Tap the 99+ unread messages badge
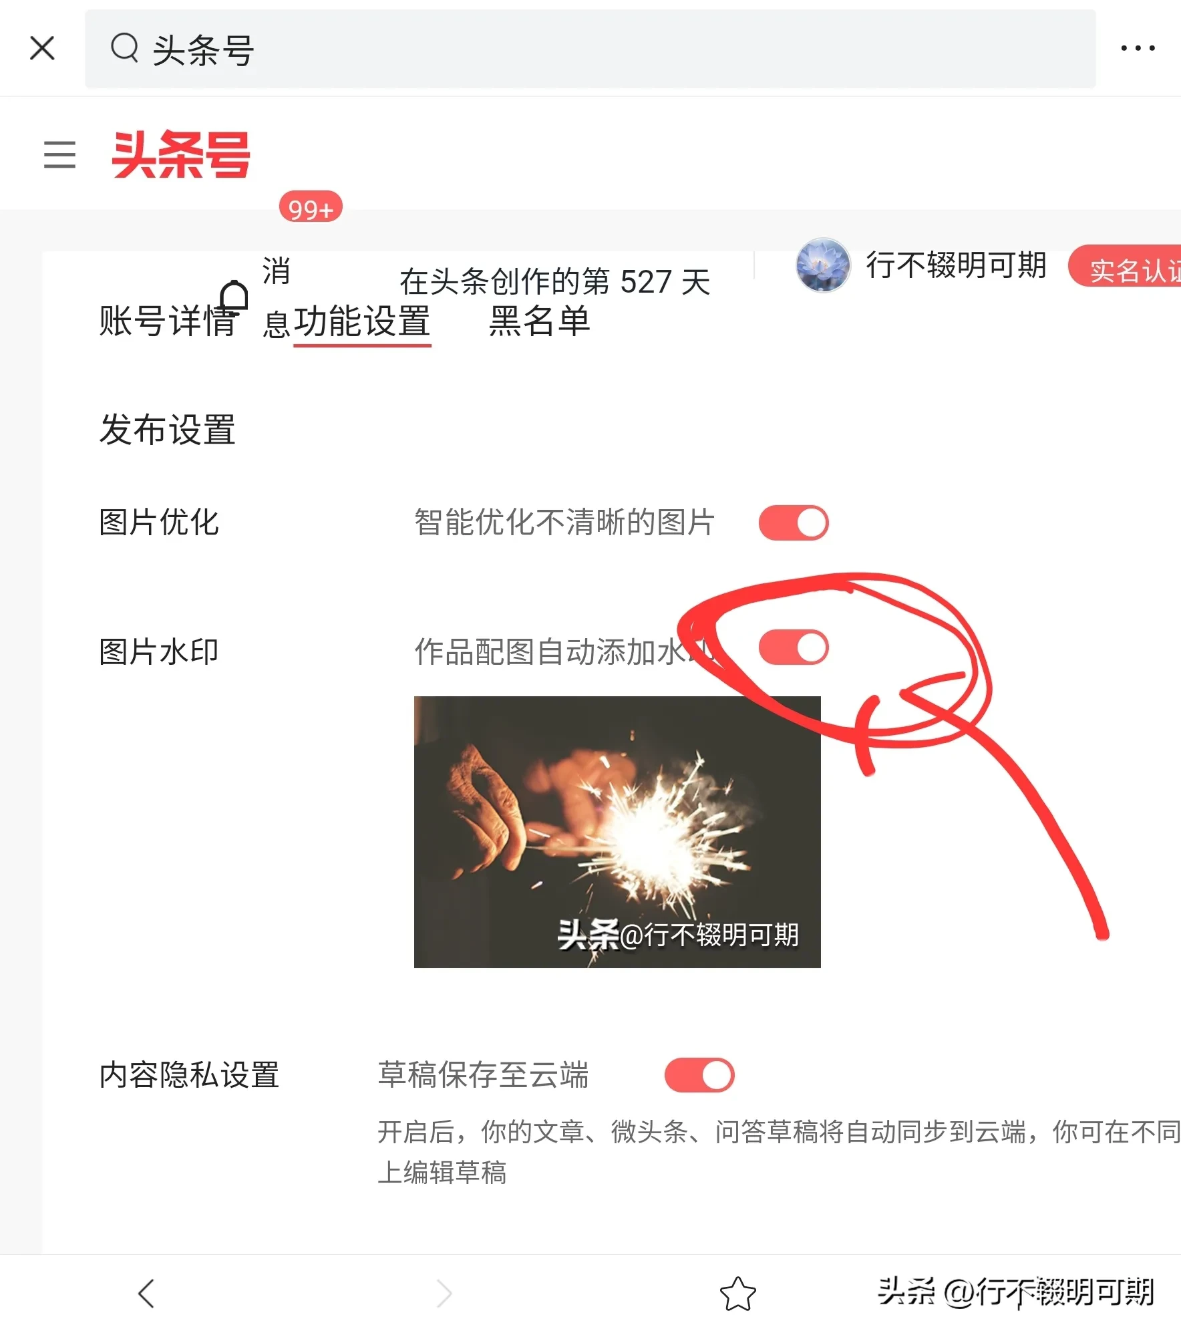 311,207
